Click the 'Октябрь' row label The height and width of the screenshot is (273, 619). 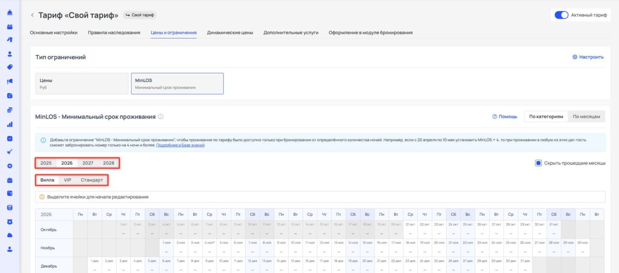pos(54,230)
